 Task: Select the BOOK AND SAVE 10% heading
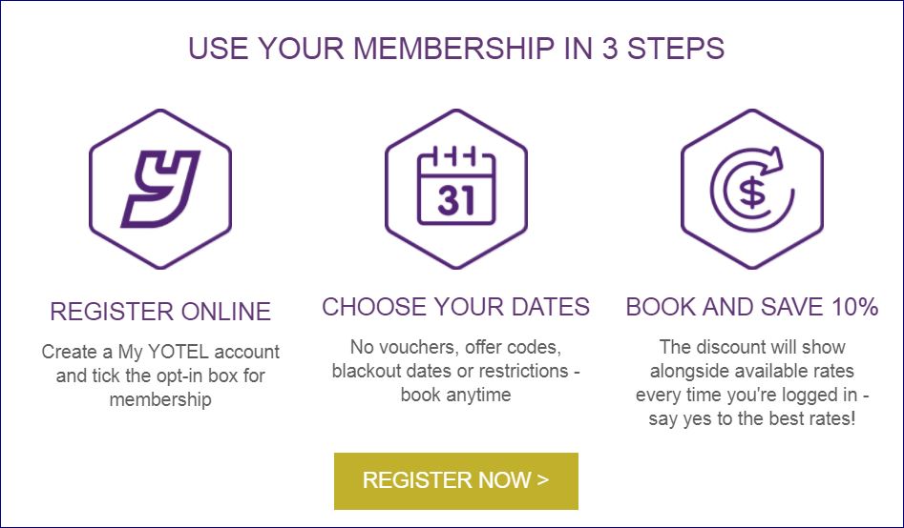[x=751, y=307]
